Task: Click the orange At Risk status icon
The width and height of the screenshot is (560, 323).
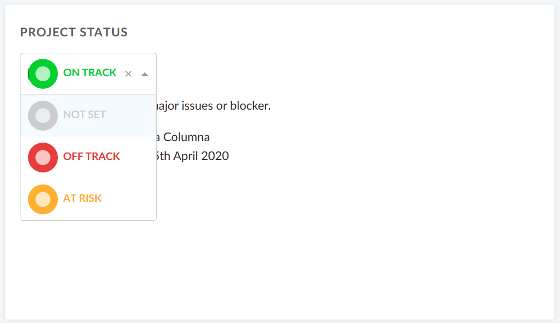Action: 43,199
